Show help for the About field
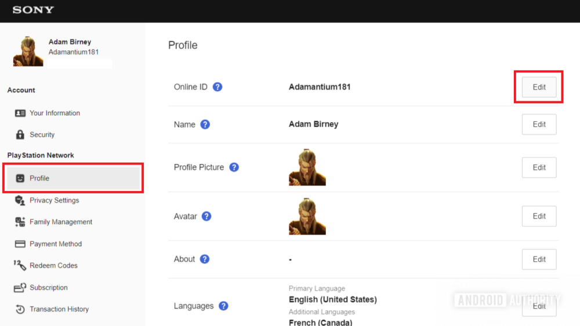This screenshot has width=580, height=326. coord(205,259)
